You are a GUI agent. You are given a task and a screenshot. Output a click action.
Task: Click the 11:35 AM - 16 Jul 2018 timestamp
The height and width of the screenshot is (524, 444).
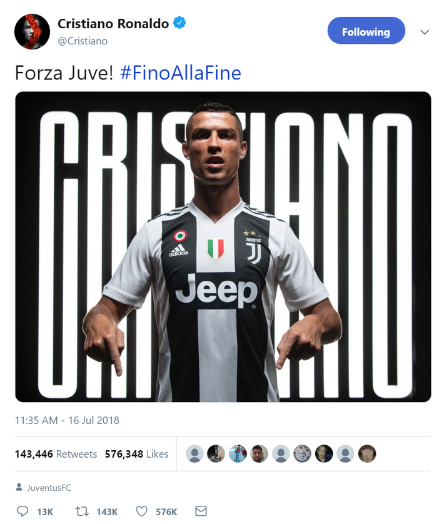67,420
